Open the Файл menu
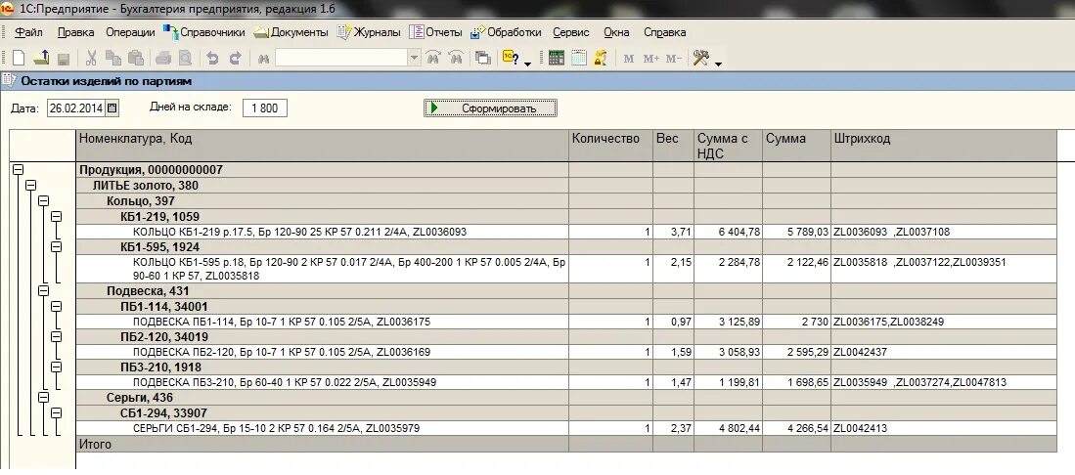The height and width of the screenshot is (475, 1075). (x=28, y=32)
